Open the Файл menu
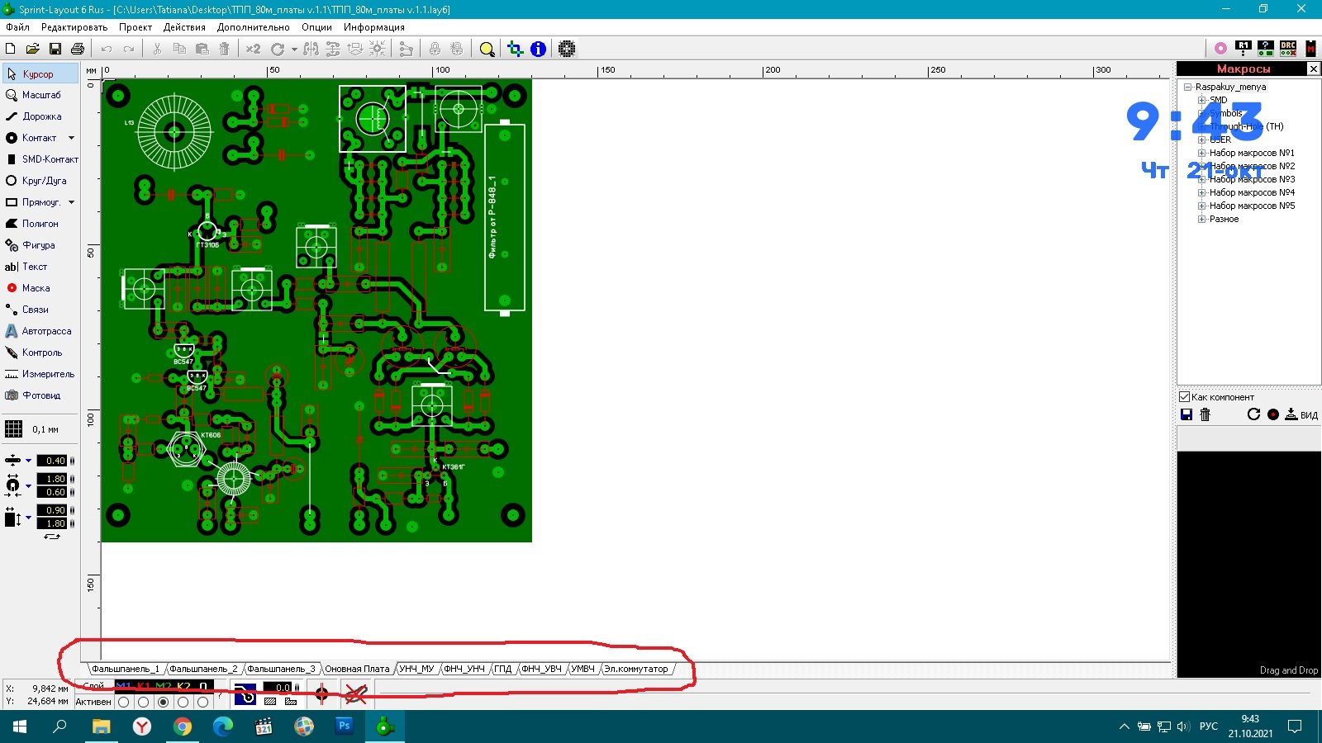1322x743 pixels. tap(17, 27)
